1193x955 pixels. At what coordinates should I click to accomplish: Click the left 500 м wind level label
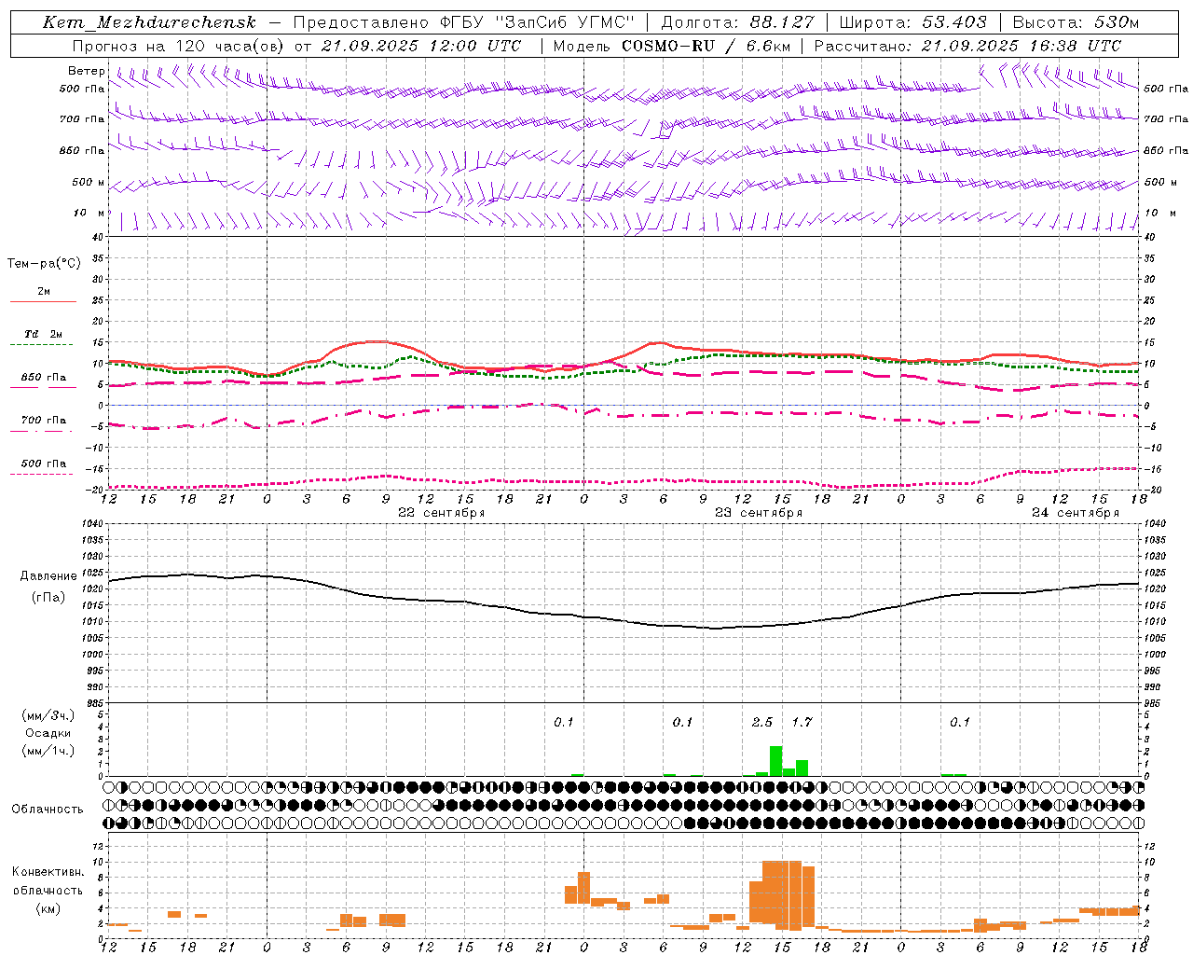[89, 182]
